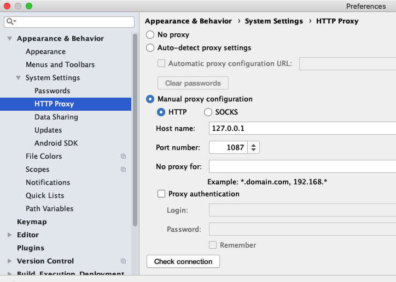
Task: Click the No proxy for input field
Action: (x=302, y=166)
